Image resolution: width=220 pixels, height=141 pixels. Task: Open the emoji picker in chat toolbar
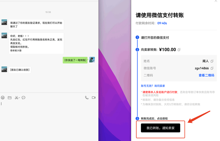click(x=3, y=97)
